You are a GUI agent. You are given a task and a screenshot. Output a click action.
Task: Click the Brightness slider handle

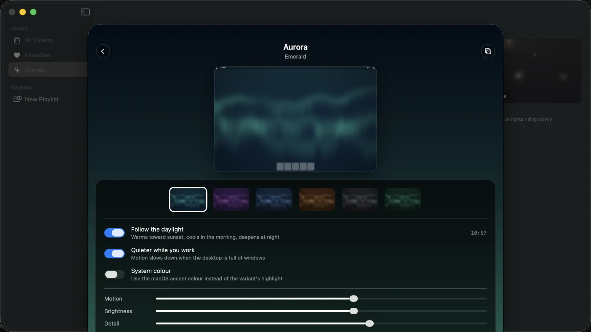[x=354, y=311]
